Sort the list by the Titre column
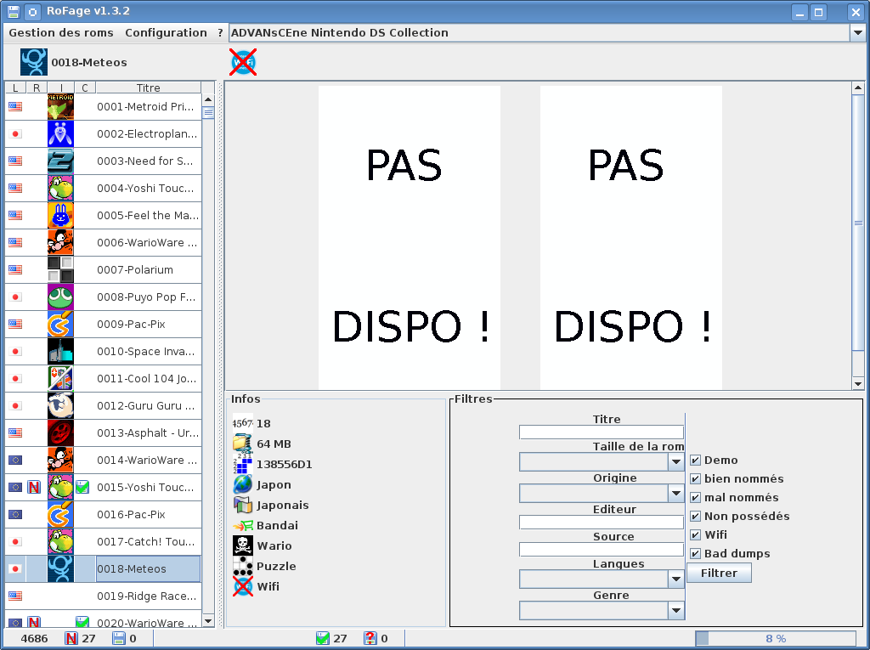 click(x=148, y=88)
